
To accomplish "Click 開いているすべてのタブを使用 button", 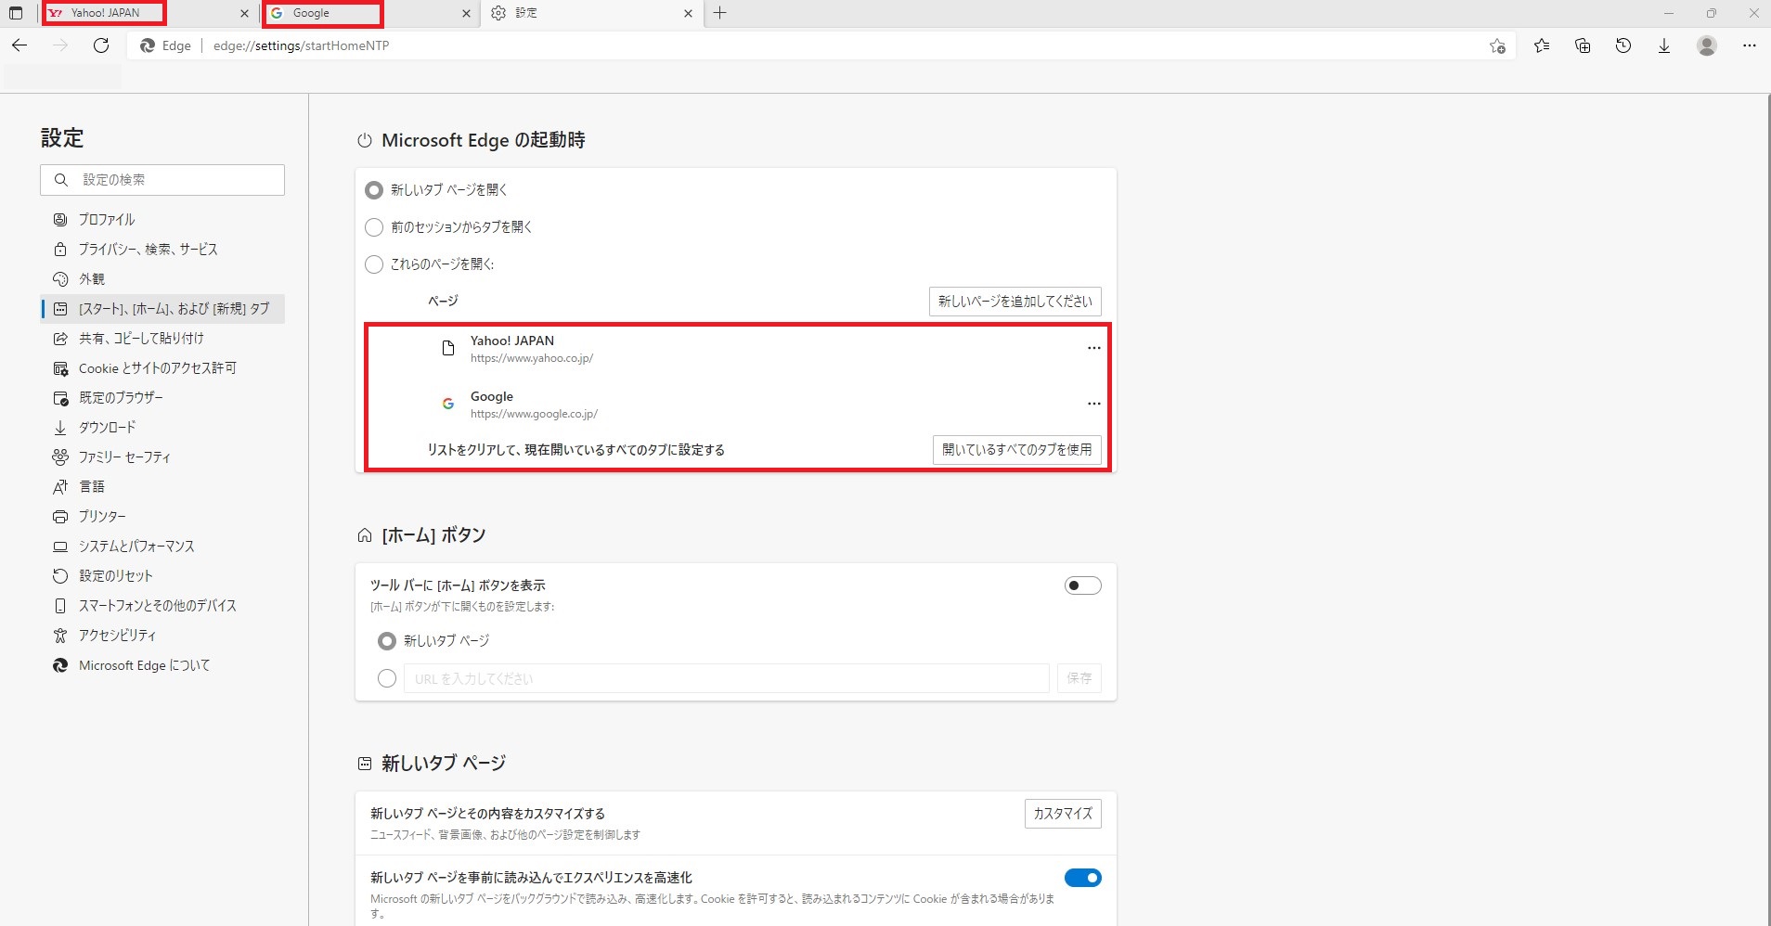I will click(1016, 450).
